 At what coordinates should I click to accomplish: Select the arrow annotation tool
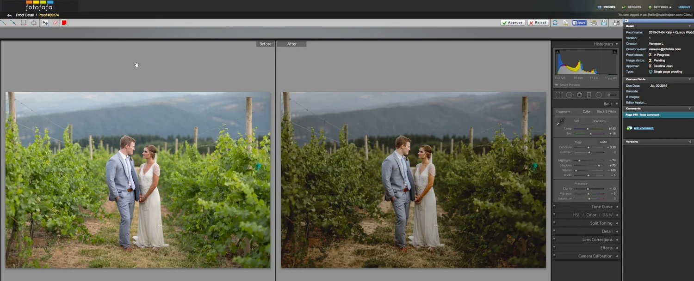(13, 23)
